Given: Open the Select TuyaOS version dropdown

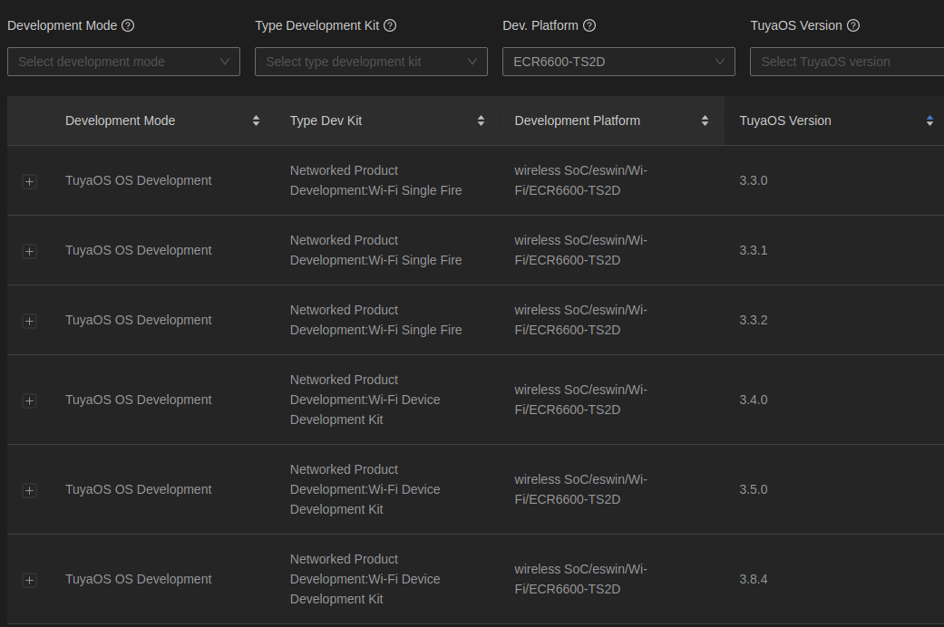Looking at the screenshot, I should pyautogui.click(x=846, y=62).
